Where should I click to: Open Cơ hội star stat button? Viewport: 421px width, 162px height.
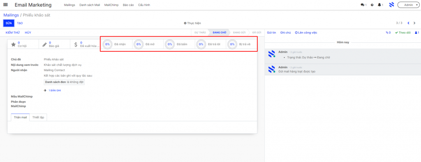click(x=23, y=44)
